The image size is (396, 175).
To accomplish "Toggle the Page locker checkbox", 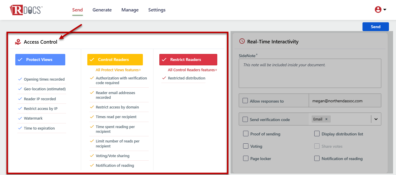I will 246,158.
